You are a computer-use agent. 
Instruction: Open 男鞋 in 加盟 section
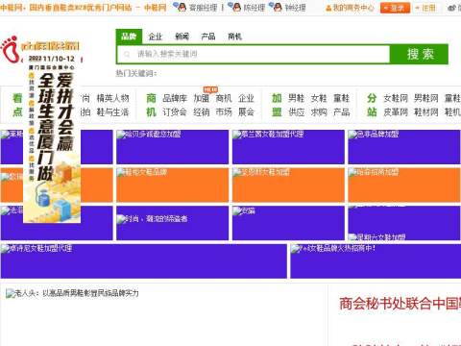296,98
